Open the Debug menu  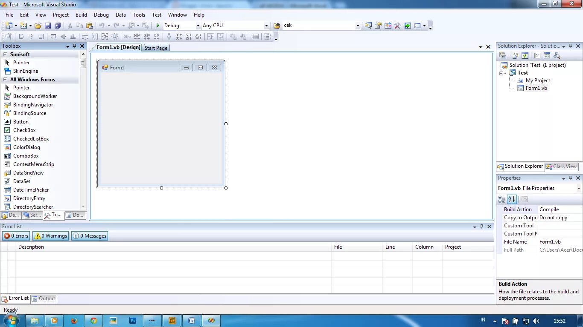[x=101, y=14]
